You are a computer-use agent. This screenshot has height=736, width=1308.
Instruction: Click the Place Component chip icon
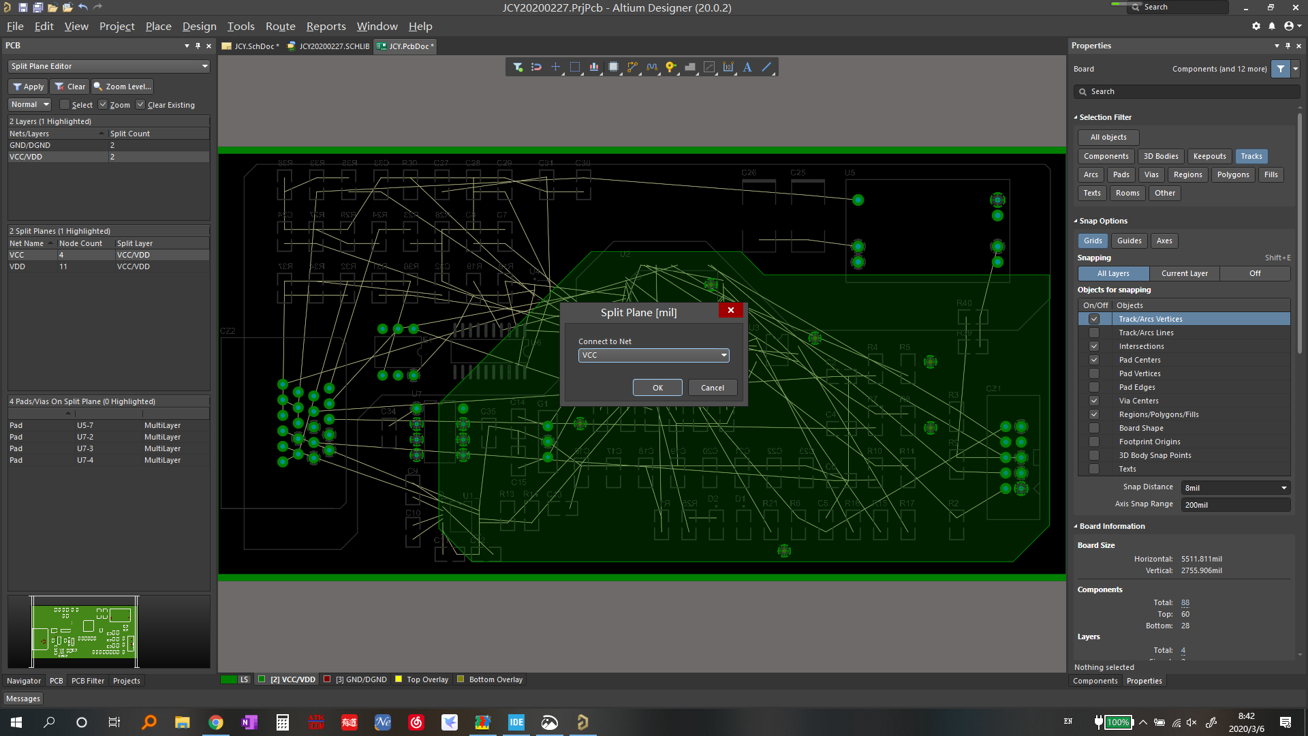click(x=613, y=67)
